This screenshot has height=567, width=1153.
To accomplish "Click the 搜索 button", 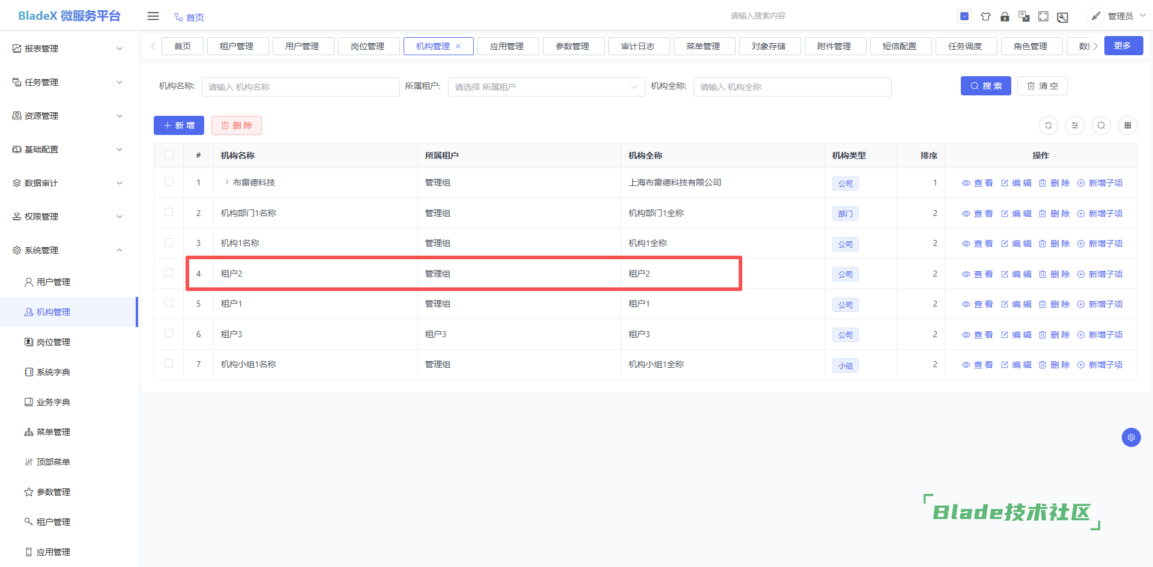I will tap(986, 86).
